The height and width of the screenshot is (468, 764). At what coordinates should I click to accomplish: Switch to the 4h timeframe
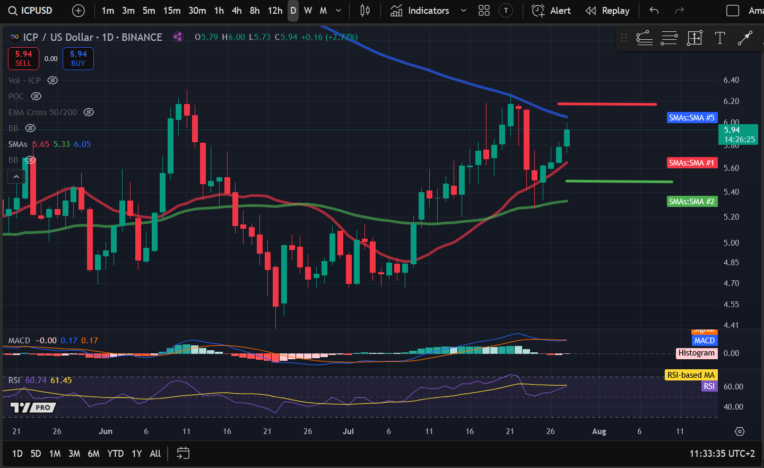tap(237, 11)
